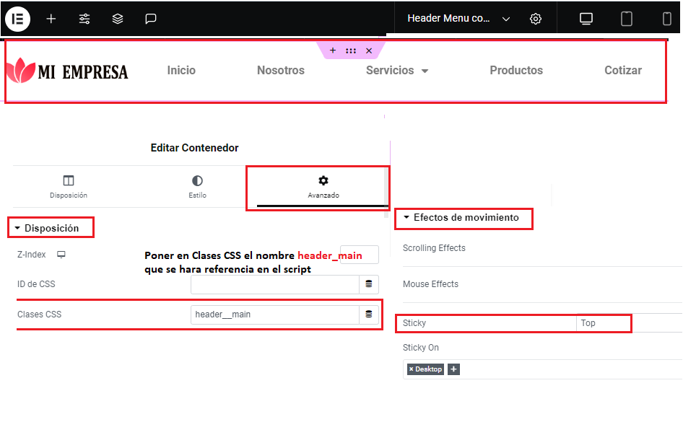The height and width of the screenshot is (422, 683).
Task: Open the Header Menu document dropdown
Action: (x=458, y=19)
